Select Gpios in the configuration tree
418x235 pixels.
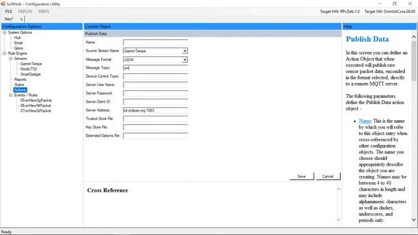point(18,48)
